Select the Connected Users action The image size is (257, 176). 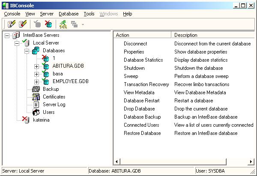[141, 125]
